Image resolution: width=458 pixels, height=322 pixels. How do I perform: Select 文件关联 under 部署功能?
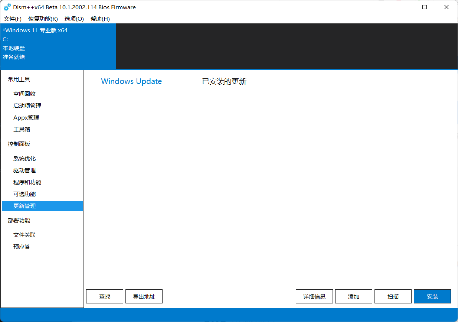(24, 235)
